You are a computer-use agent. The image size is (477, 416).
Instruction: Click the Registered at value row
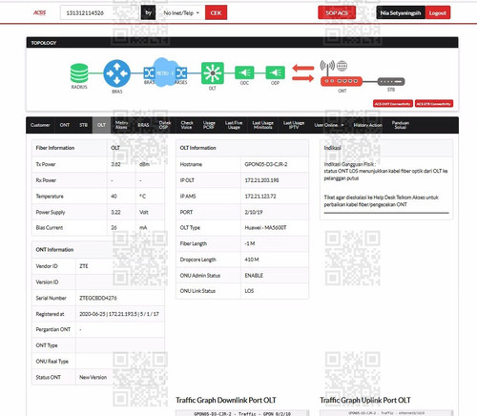(x=98, y=314)
